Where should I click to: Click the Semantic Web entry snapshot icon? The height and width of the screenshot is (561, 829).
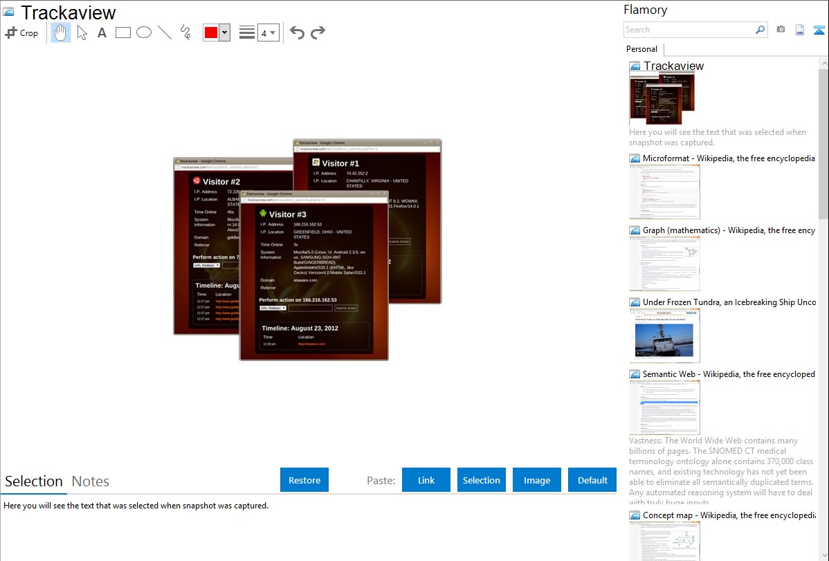coord(635,374)
